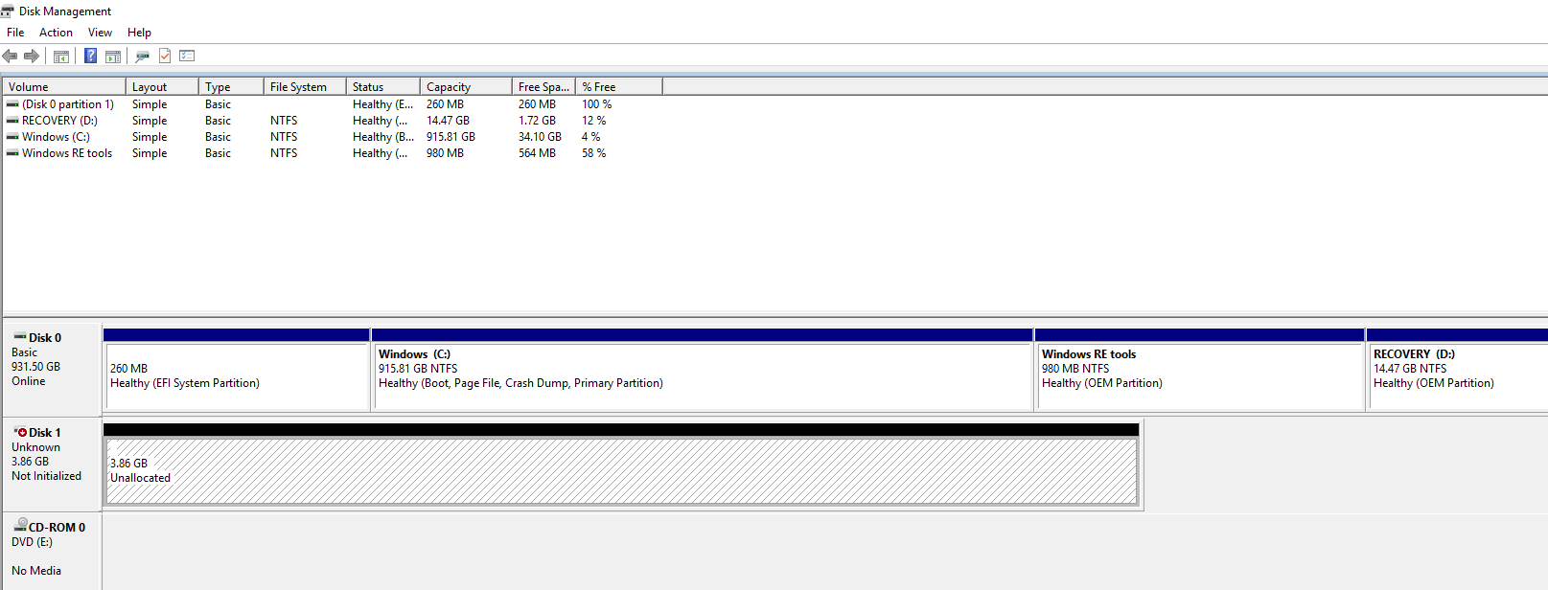Click the 58 % free cell
The image size is (1548, 590).
[593, 153]
